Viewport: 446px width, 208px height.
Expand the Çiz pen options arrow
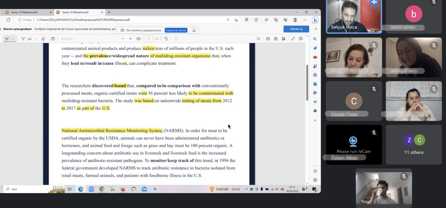point(36,39)
